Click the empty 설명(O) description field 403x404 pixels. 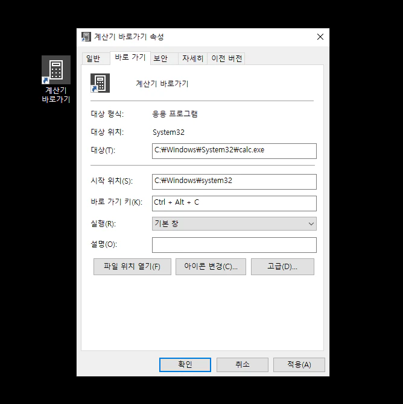[x=234, y=245]
